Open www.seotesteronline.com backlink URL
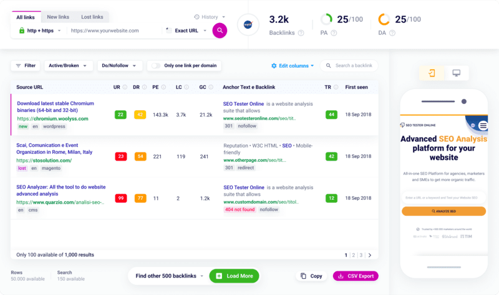 [x=259, y=118]
